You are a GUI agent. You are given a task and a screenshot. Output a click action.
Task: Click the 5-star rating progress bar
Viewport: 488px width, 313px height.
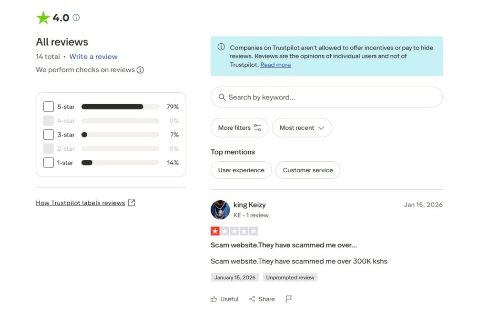pyautogui.click(x=120, y=107)
